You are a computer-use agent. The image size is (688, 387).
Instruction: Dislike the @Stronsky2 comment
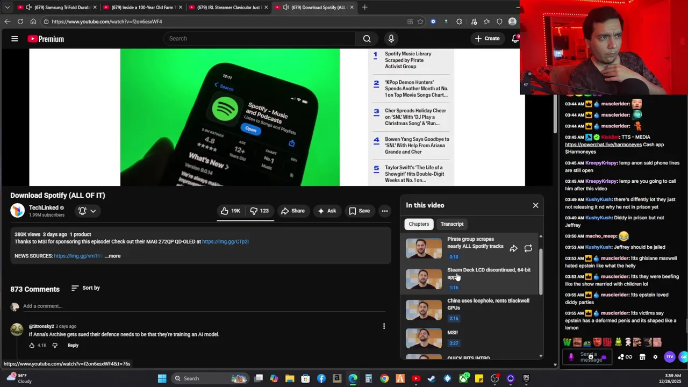55,345
